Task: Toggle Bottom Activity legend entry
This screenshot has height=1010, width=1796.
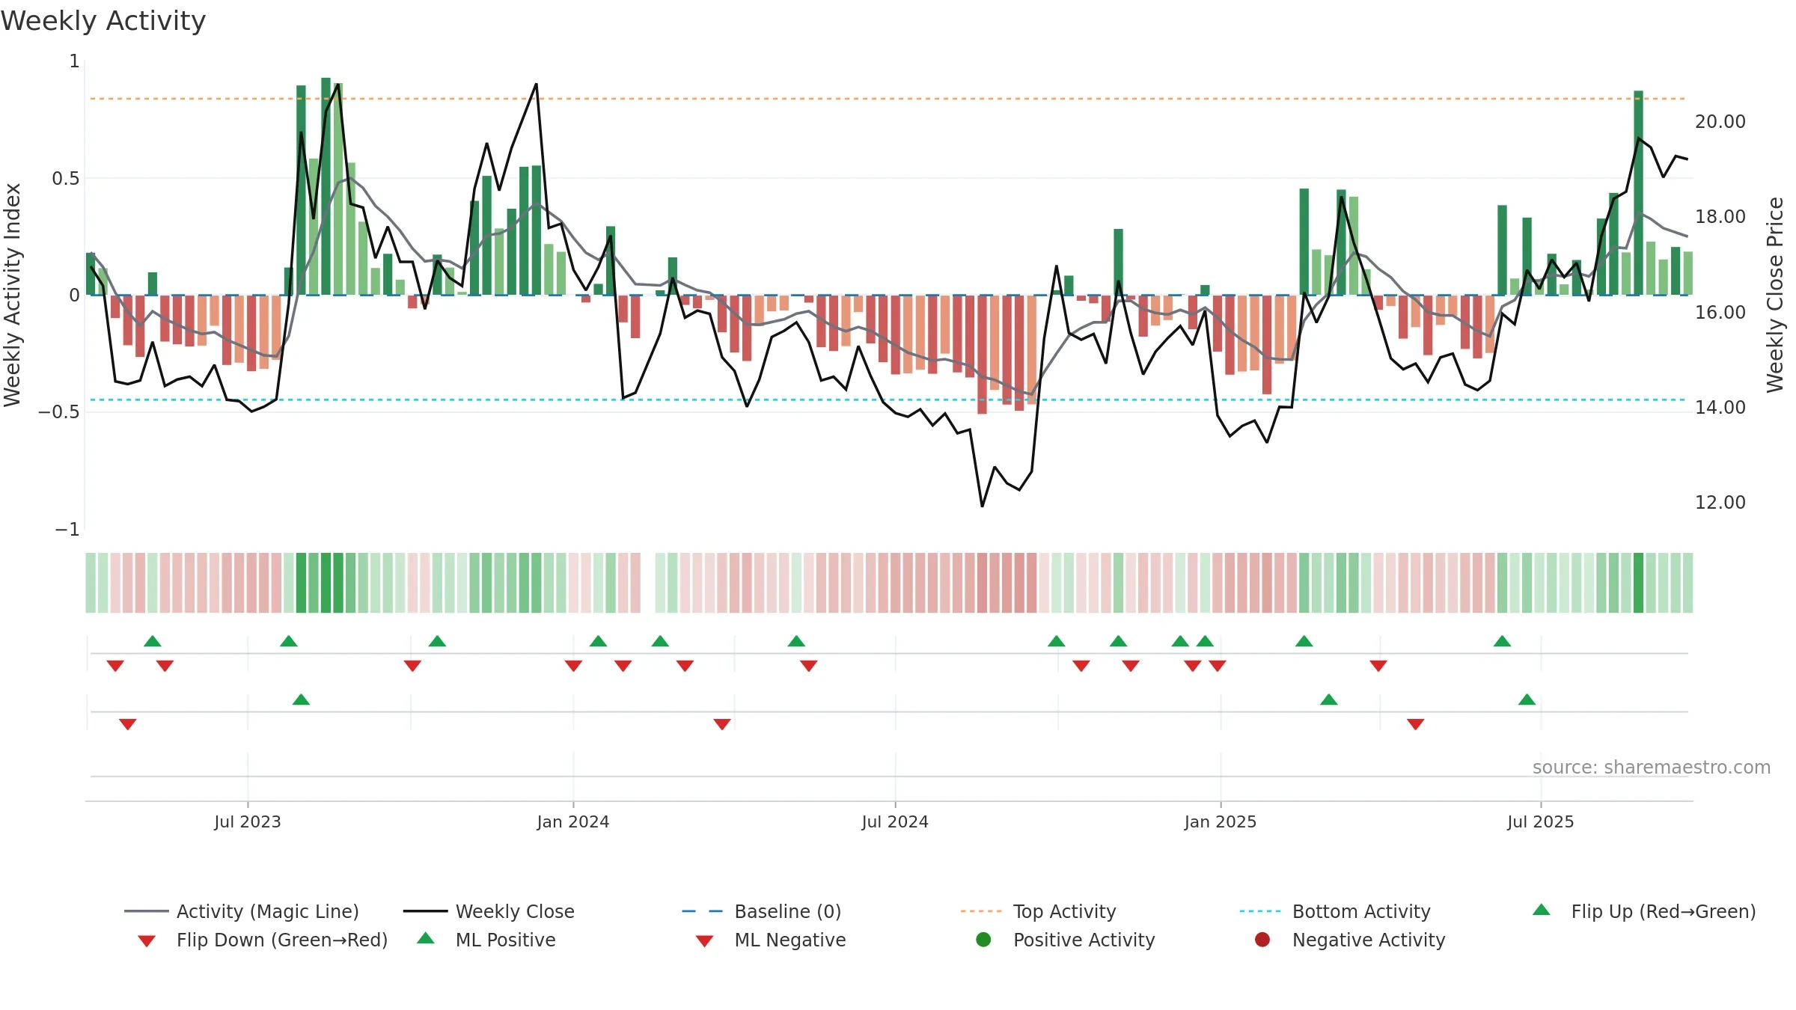Action: click(x=1335, y=911)
